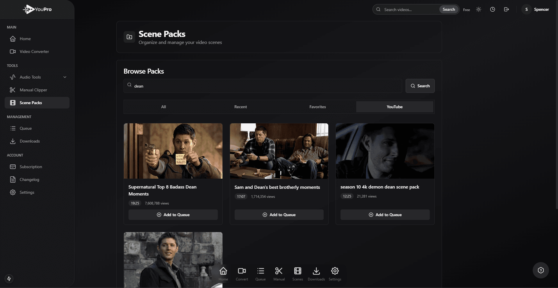
Task: Add season 10 demon dean pack to queue
Action: pyautogui.click(x=385, y=215)
